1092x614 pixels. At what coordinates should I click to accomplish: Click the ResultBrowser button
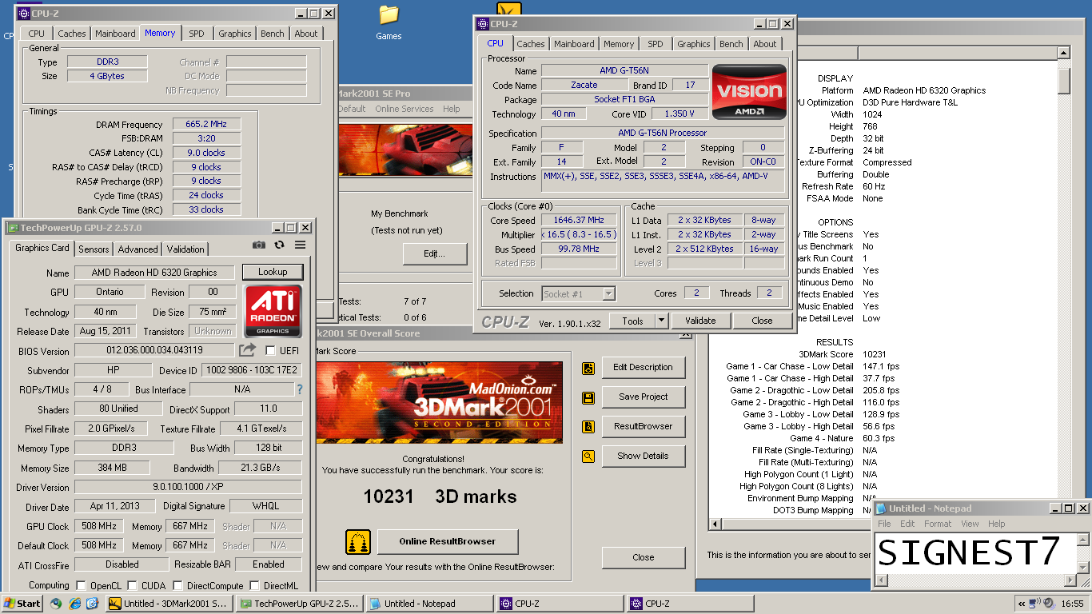click(x=643, y=427)
